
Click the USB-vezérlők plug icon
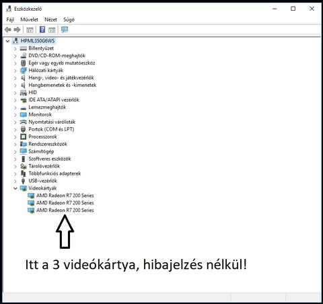23,181
